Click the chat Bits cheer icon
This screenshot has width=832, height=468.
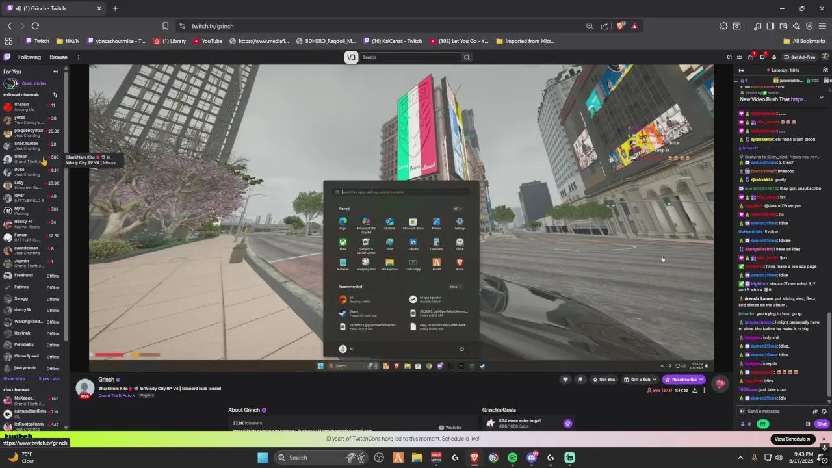tap(815, 411)
